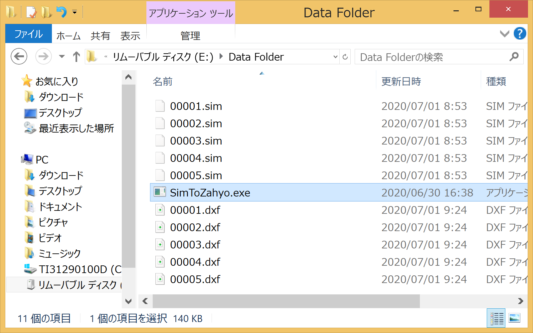
Task: Click the 00004.dxf file icon
Action: (x=160, y=262)
